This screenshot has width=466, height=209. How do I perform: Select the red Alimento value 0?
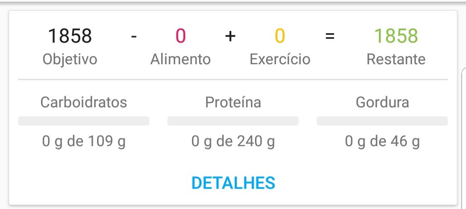point(181,36)
